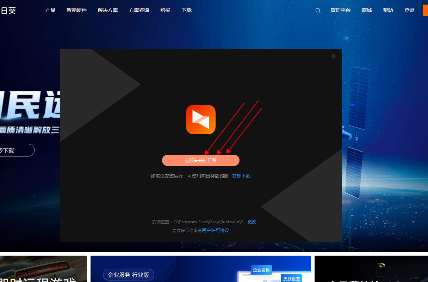Image resolution: width=428 pixels, height=282 pixels.
Task: Click the orange button next to 登录
Action: [425, 11]
